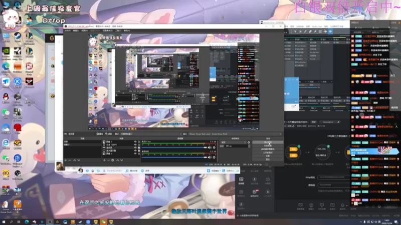Toggle visibility of text GDI+ source

pos(135,144)
